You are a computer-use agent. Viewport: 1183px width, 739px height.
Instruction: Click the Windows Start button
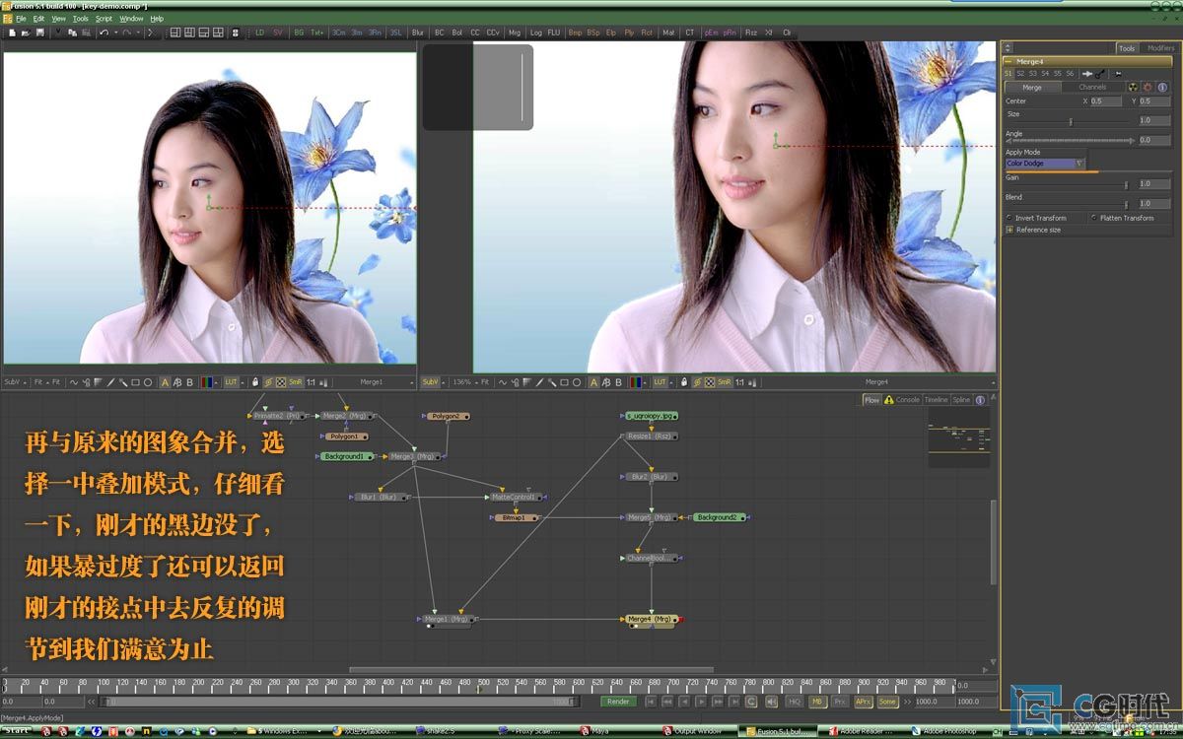point(17,731)
